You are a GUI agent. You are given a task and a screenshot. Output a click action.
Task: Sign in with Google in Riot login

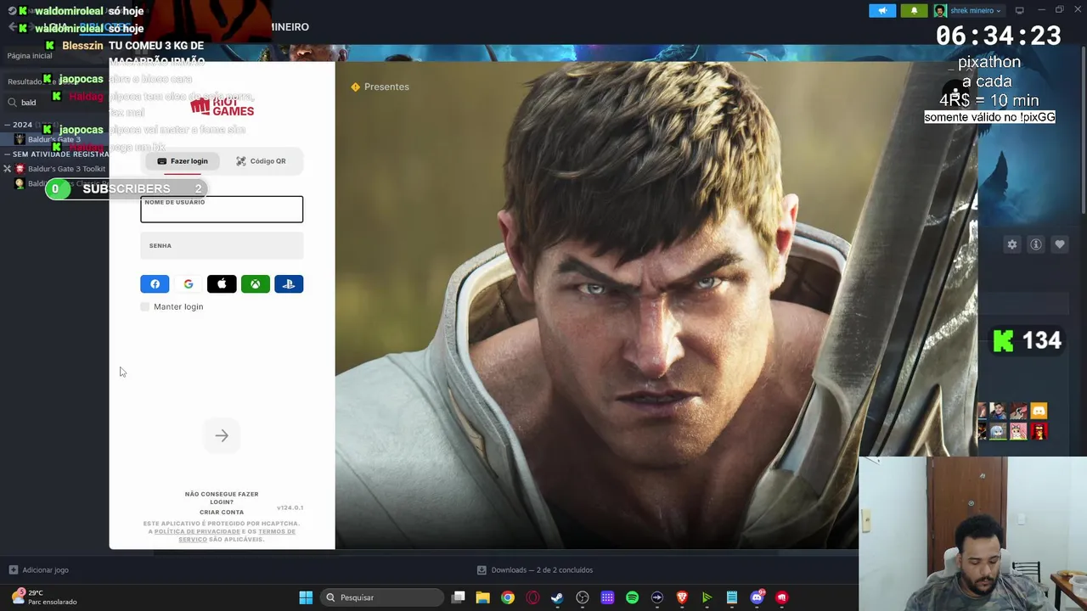coord(189,284)
